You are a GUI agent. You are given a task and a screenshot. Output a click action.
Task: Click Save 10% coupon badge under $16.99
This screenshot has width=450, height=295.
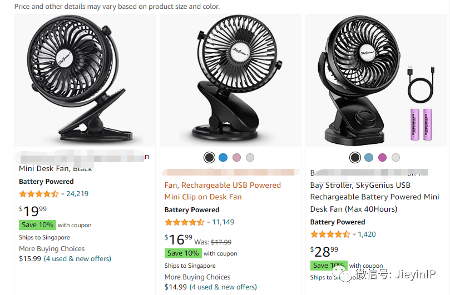[183, 253]
